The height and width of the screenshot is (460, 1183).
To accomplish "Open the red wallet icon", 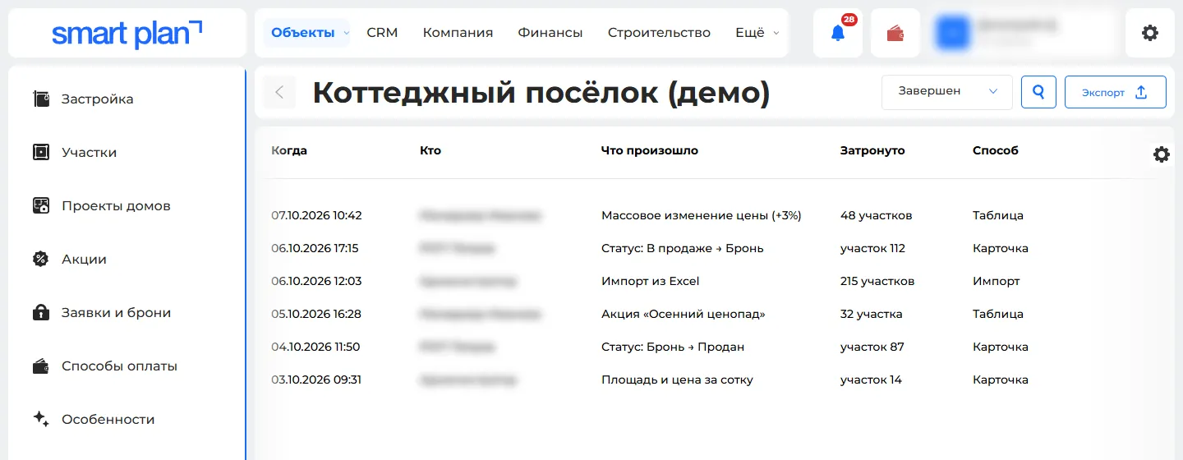I will [x=895, y=33].
